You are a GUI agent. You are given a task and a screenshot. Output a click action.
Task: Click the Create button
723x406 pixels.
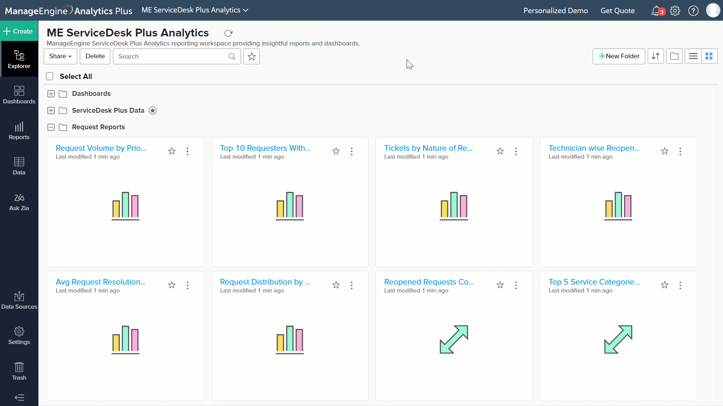[19, 31]
